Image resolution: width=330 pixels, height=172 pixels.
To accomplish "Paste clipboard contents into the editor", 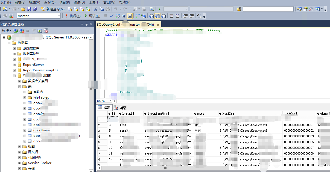I will tap(107, 9).
